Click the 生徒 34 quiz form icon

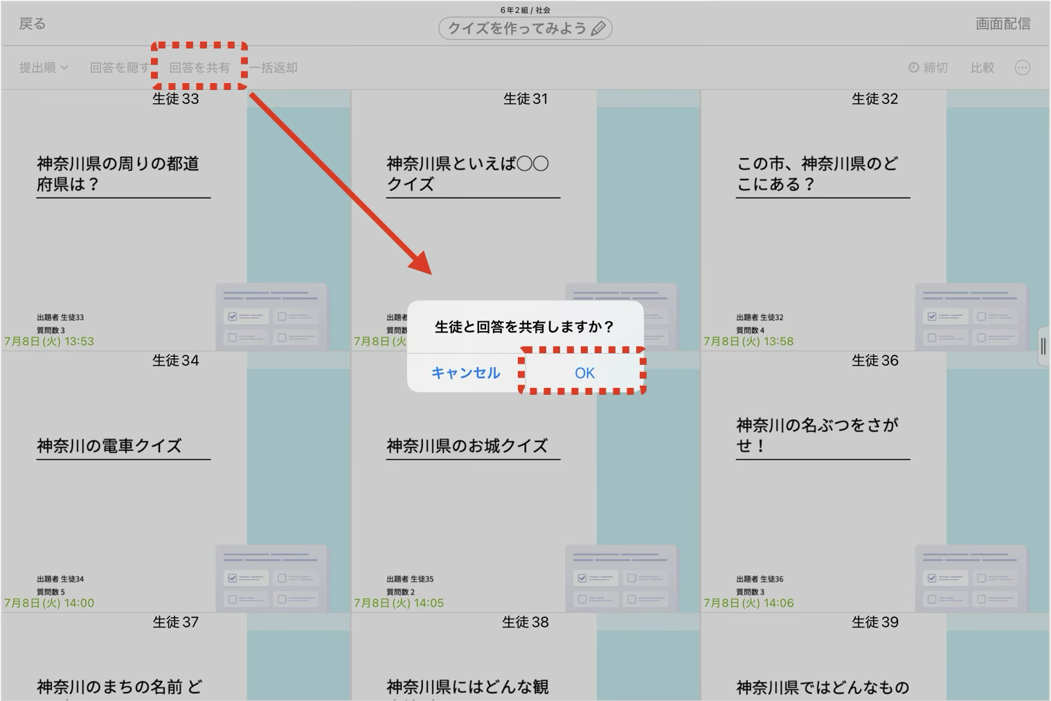[271, 578]
